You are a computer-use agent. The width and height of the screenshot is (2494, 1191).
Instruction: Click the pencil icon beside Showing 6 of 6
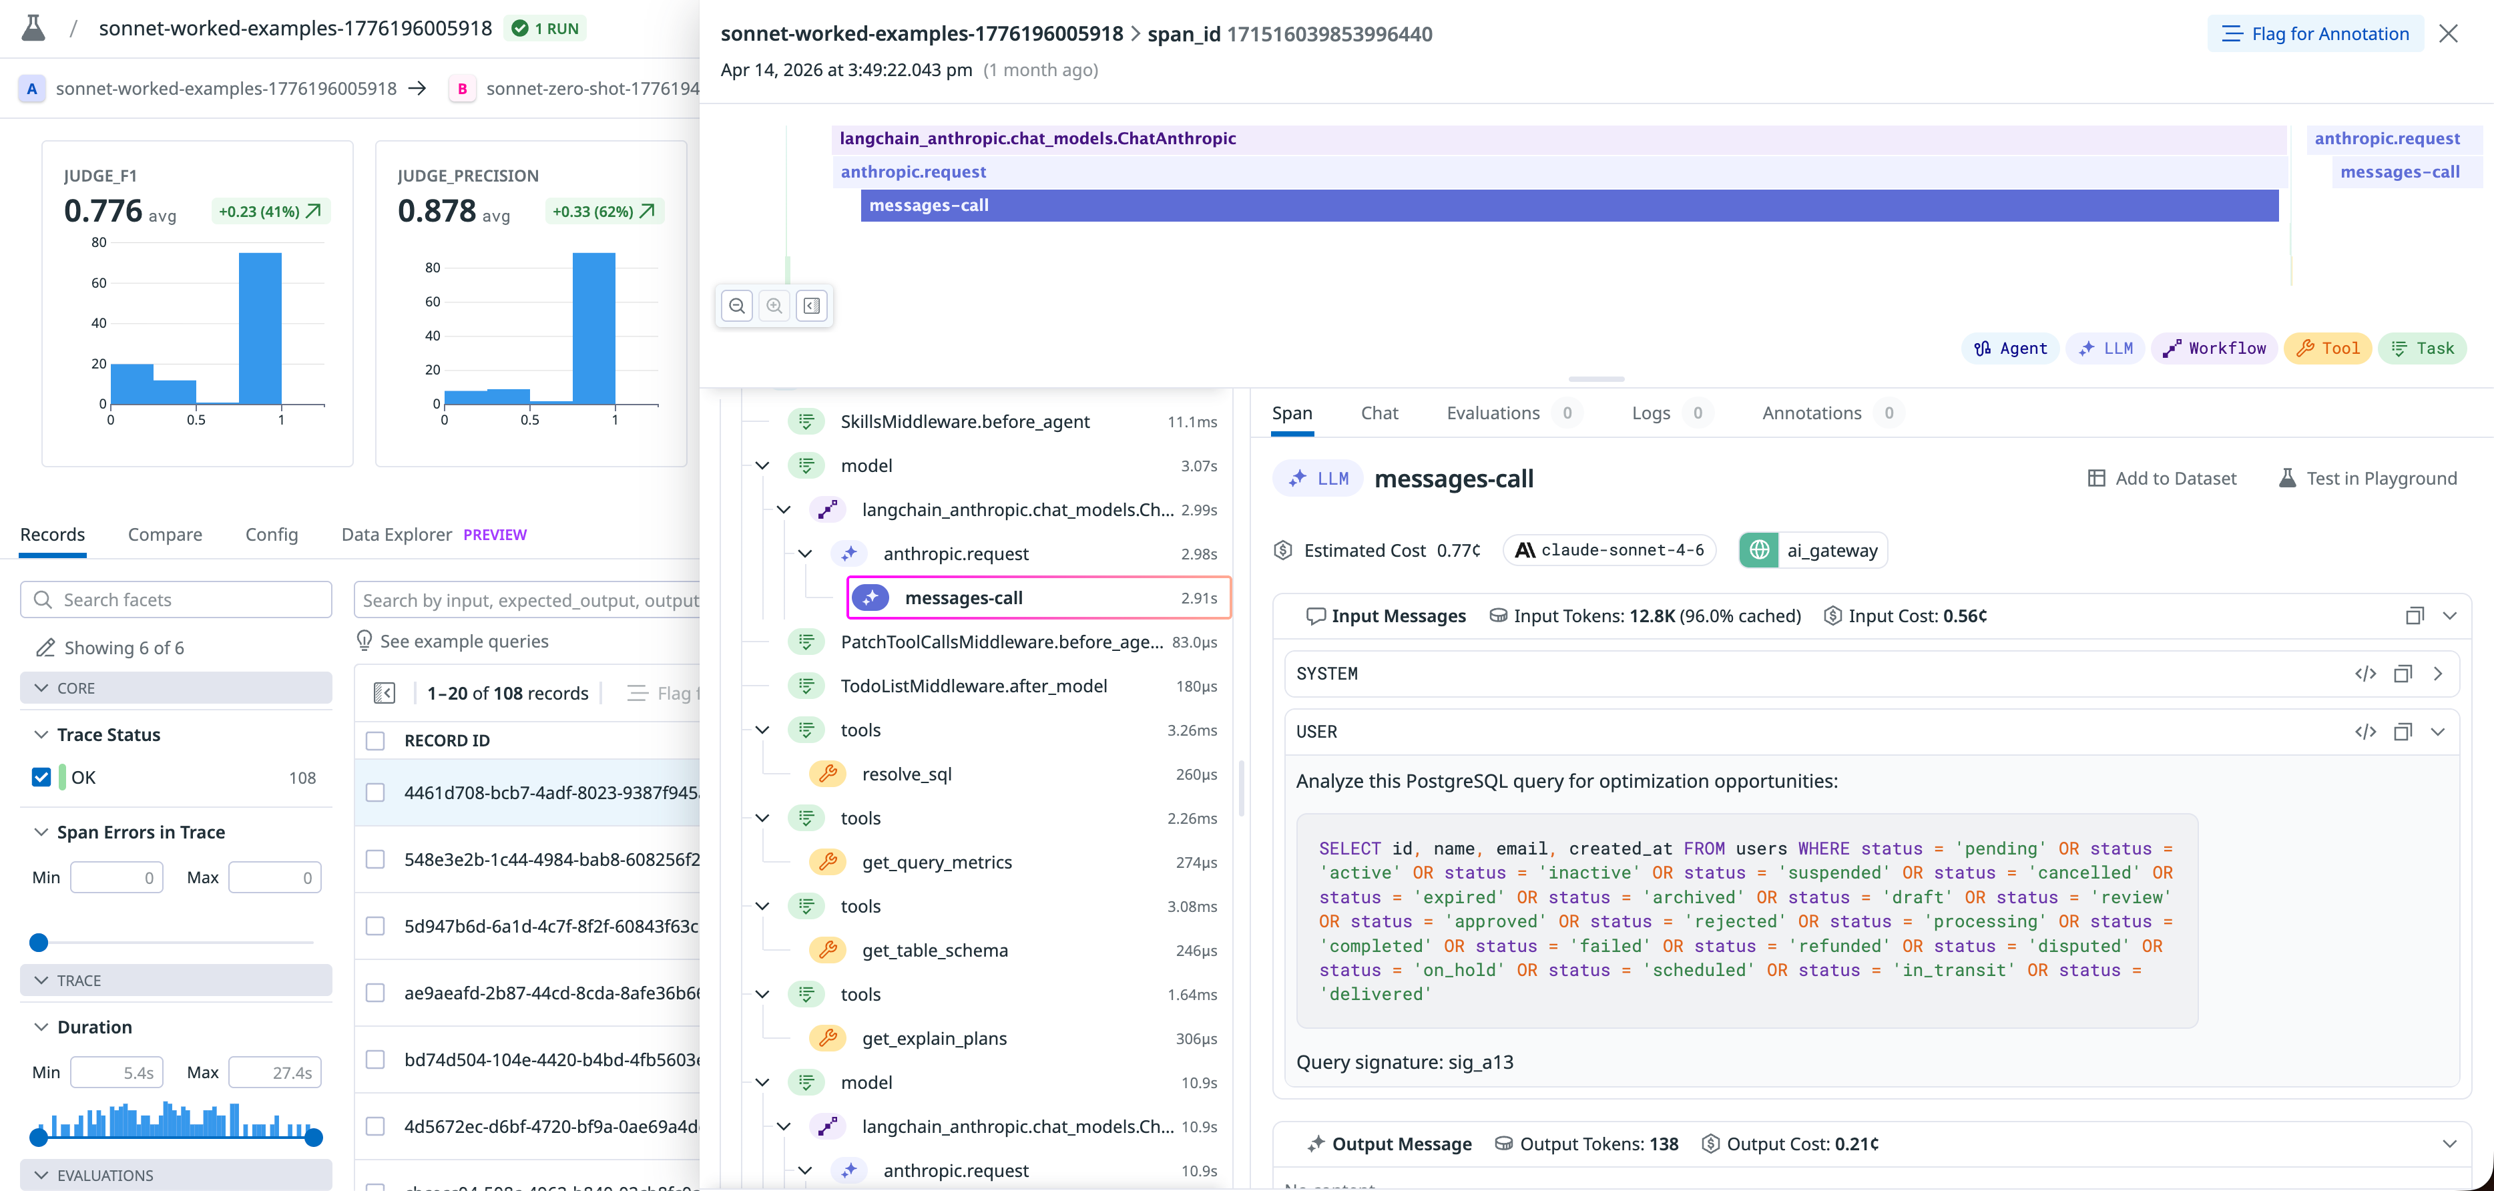[x=45, y=648]
